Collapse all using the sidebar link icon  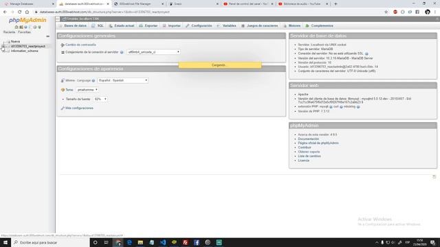(x=47, y=36)
